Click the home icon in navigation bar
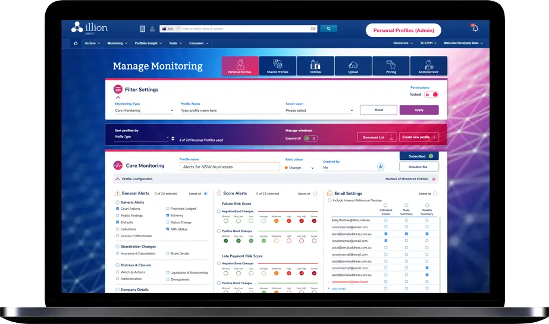 [x=75, y=43]
